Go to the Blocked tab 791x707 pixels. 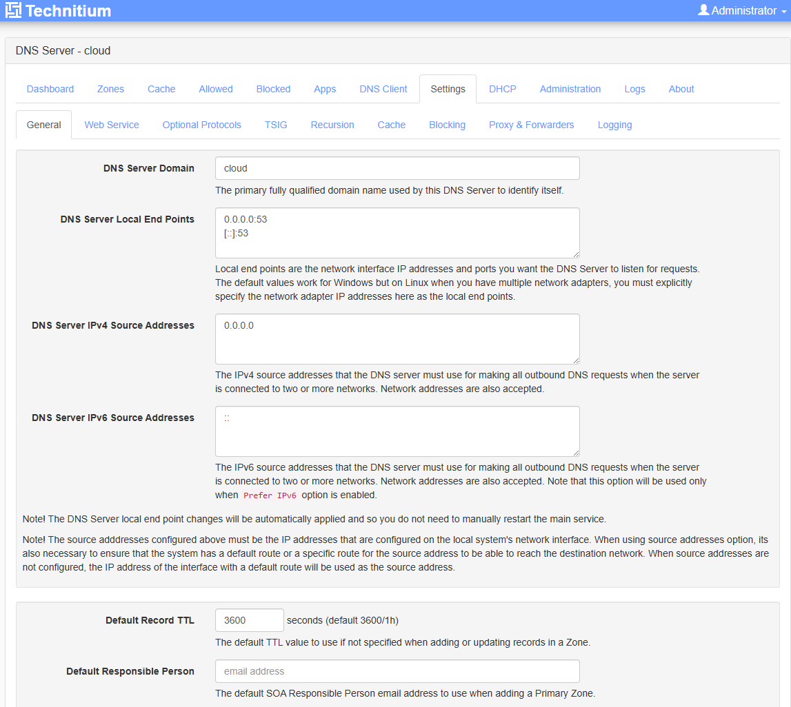(273, 89)
